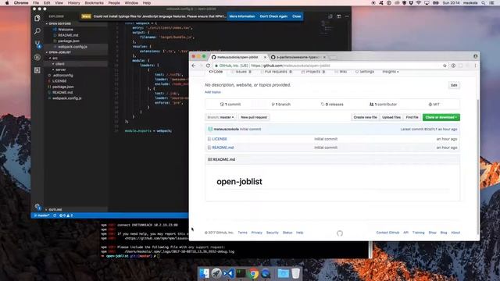Click the New pull request button

click(x=254, y=117)
